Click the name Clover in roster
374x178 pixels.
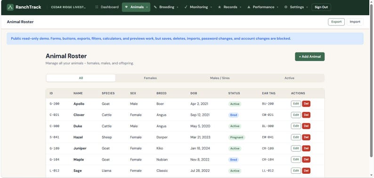79,115
